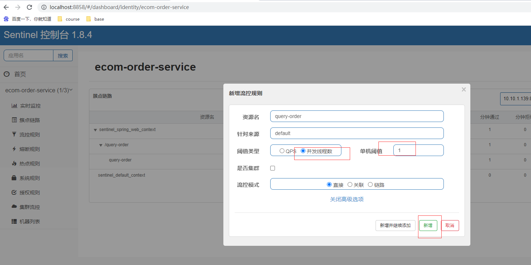Click the 实时监控 bar chart icon
The height and width of the screenshot is (265, 531).
click(x=15, y=106)
